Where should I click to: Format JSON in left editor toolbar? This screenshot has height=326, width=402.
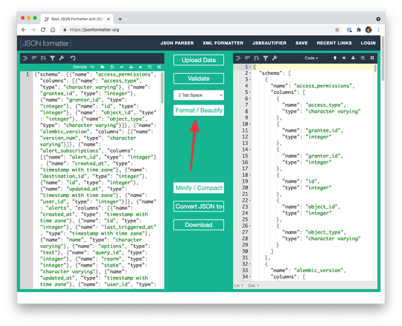point(25,58)
